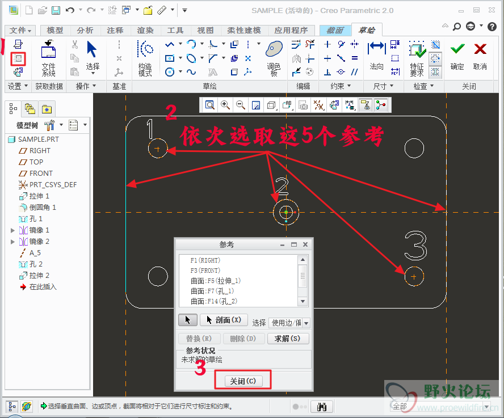Select the Line chain sketch tool

point(169,44)
